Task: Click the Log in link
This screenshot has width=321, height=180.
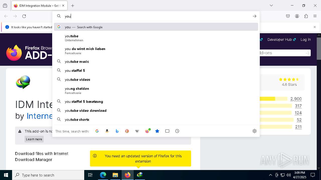Action: 305,39
